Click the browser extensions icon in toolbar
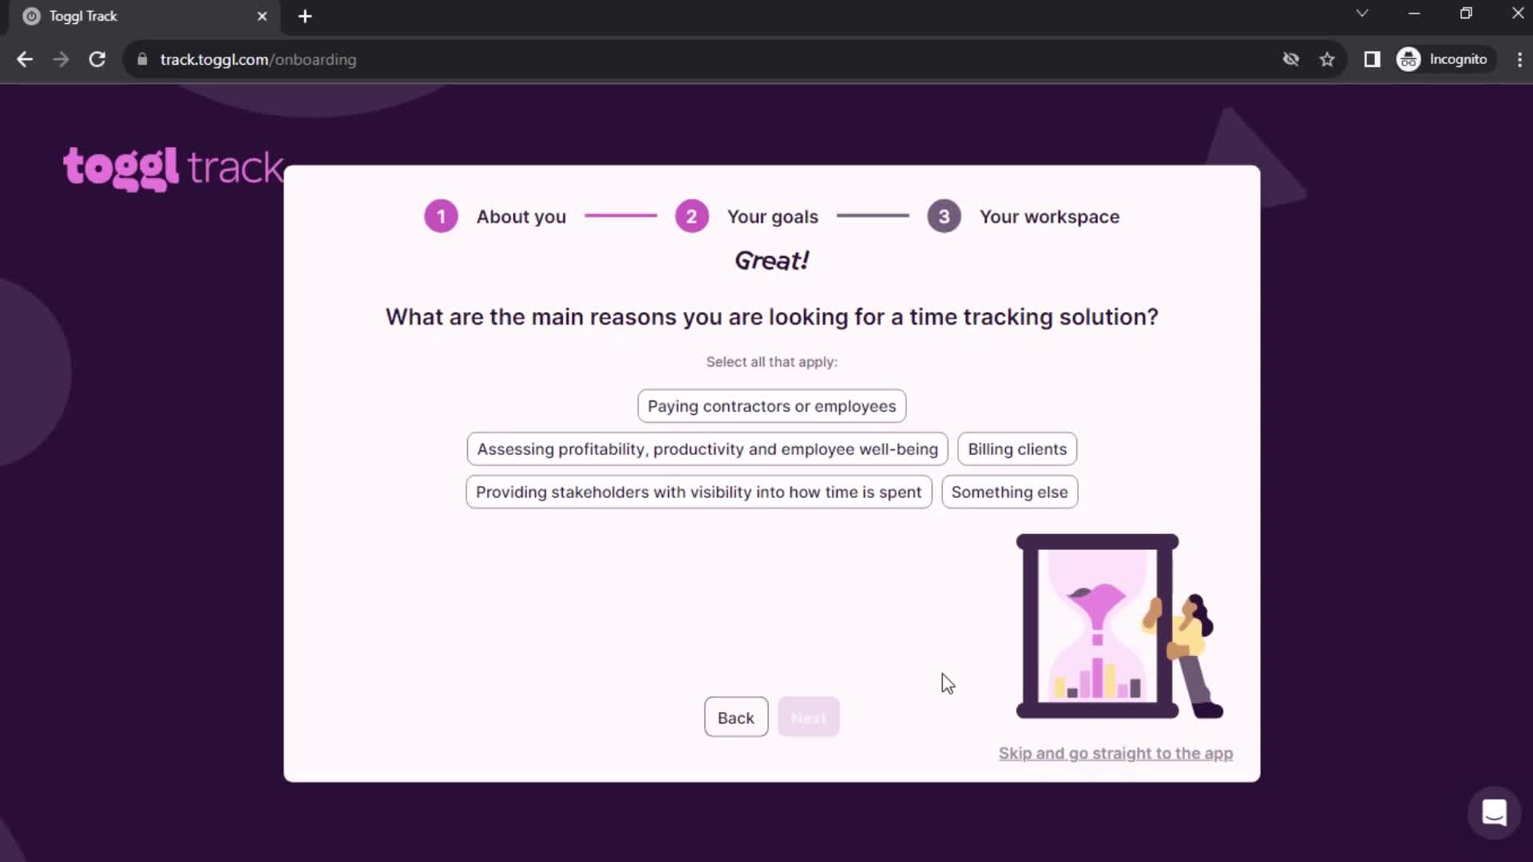This screenshot has height=862, width=1533. click(x=1372, y=59)
